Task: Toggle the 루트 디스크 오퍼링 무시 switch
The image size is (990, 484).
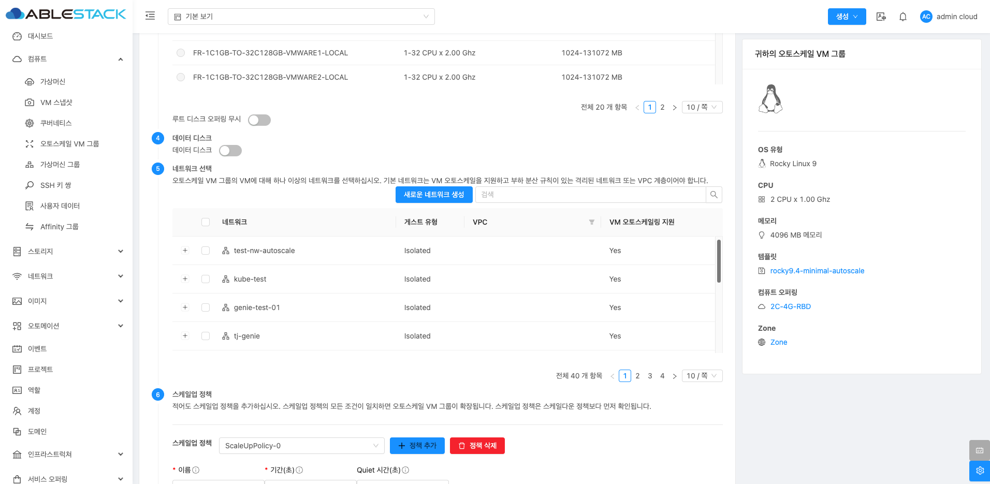Action: [x=259, y=120]
